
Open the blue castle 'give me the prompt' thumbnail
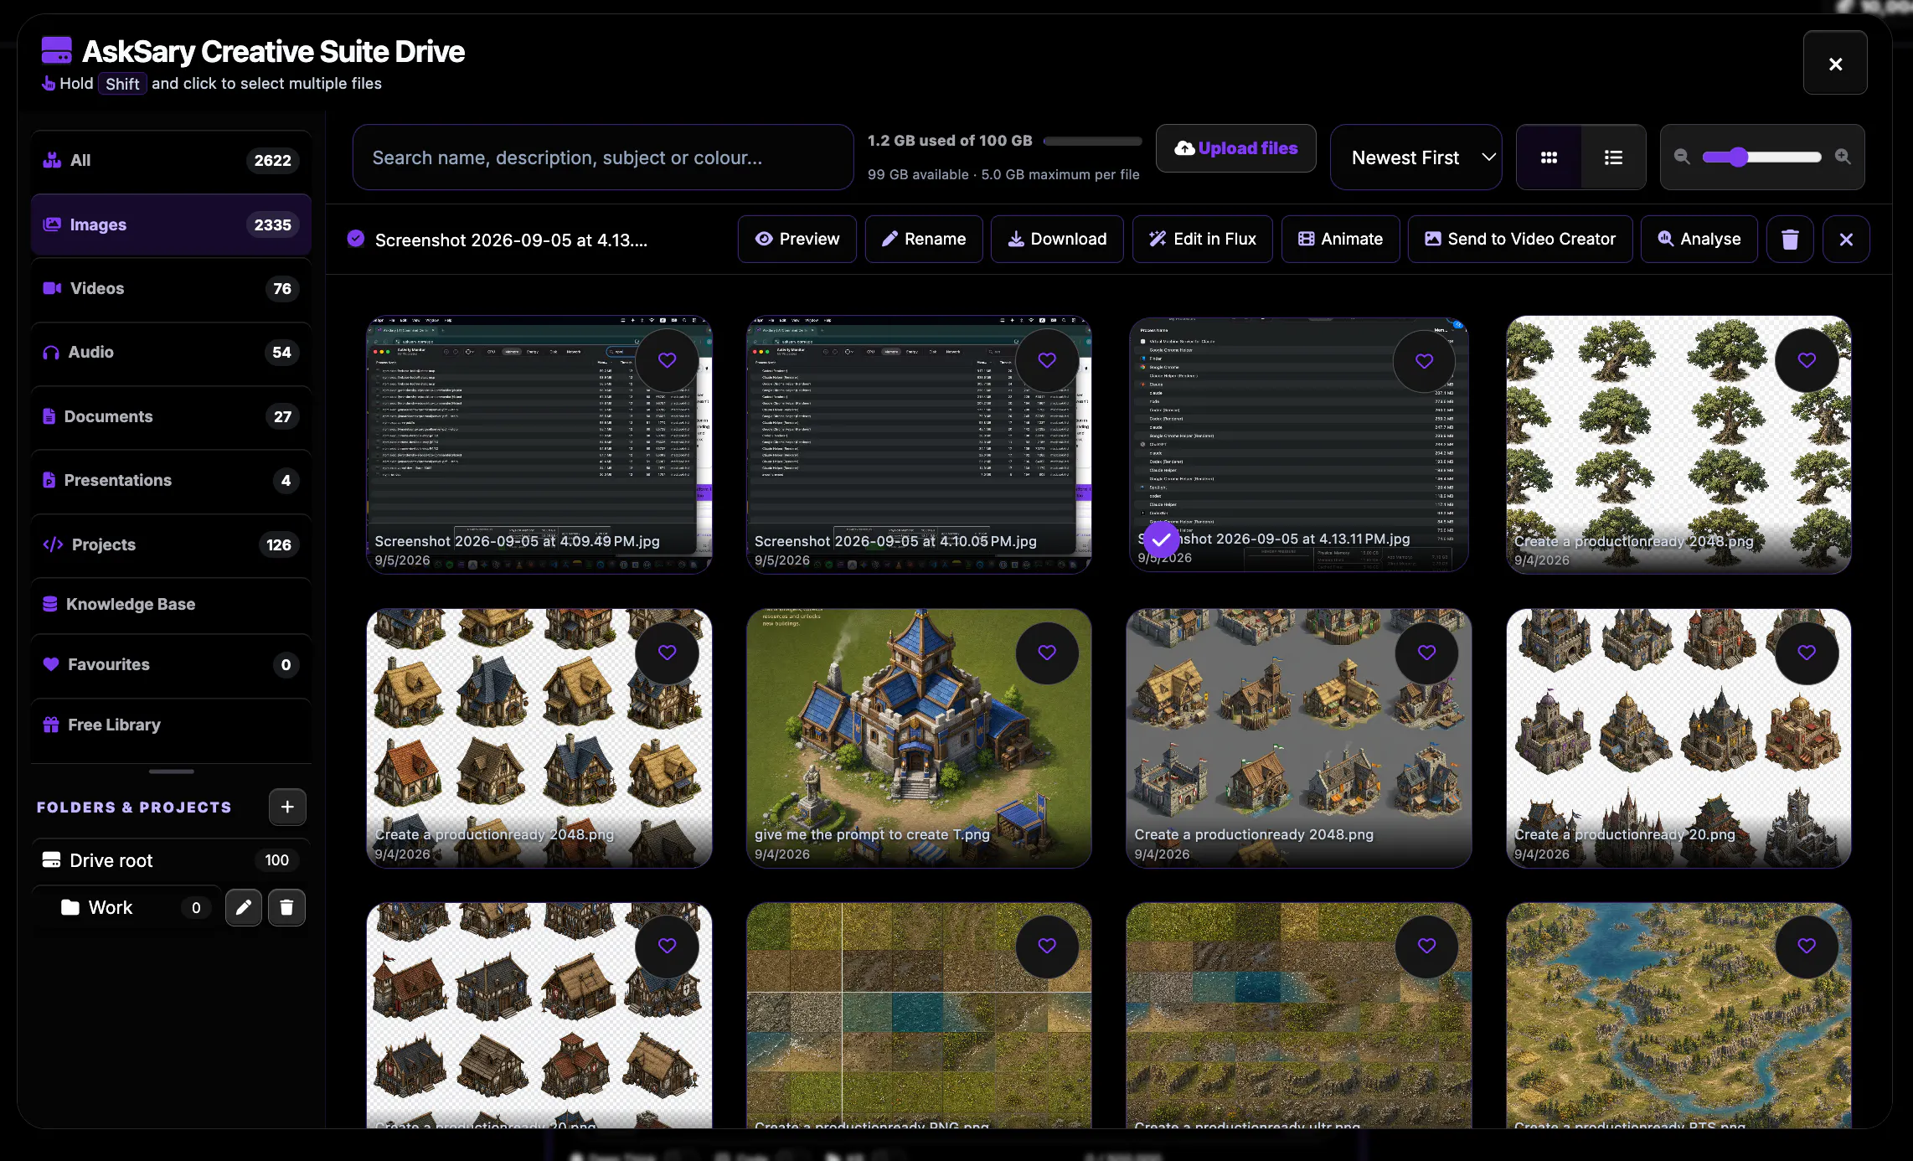919,738
